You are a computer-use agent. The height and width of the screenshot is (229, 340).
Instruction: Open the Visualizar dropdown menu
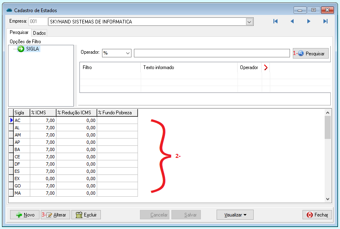point(235,215)
